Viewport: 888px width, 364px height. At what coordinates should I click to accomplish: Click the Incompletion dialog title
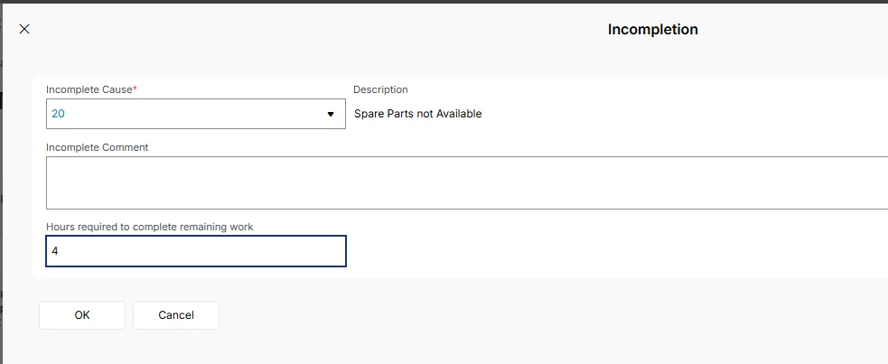click(652, 30)
